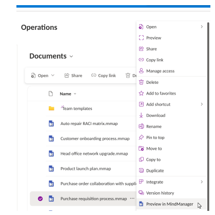Image resolution: width=215 pixels, height=215 pixels.
Task: Open Purchase order collaboration with suppliers file
Action: (99, 184)
